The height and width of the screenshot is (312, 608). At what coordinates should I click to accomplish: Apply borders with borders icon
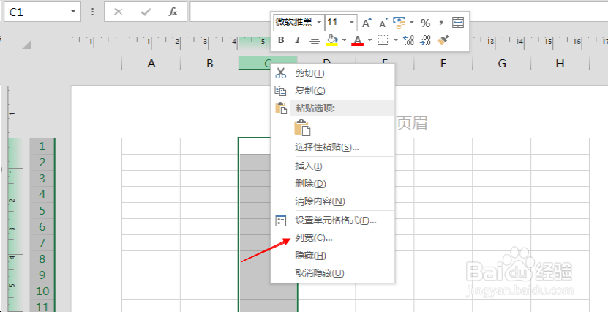(383, 40)
